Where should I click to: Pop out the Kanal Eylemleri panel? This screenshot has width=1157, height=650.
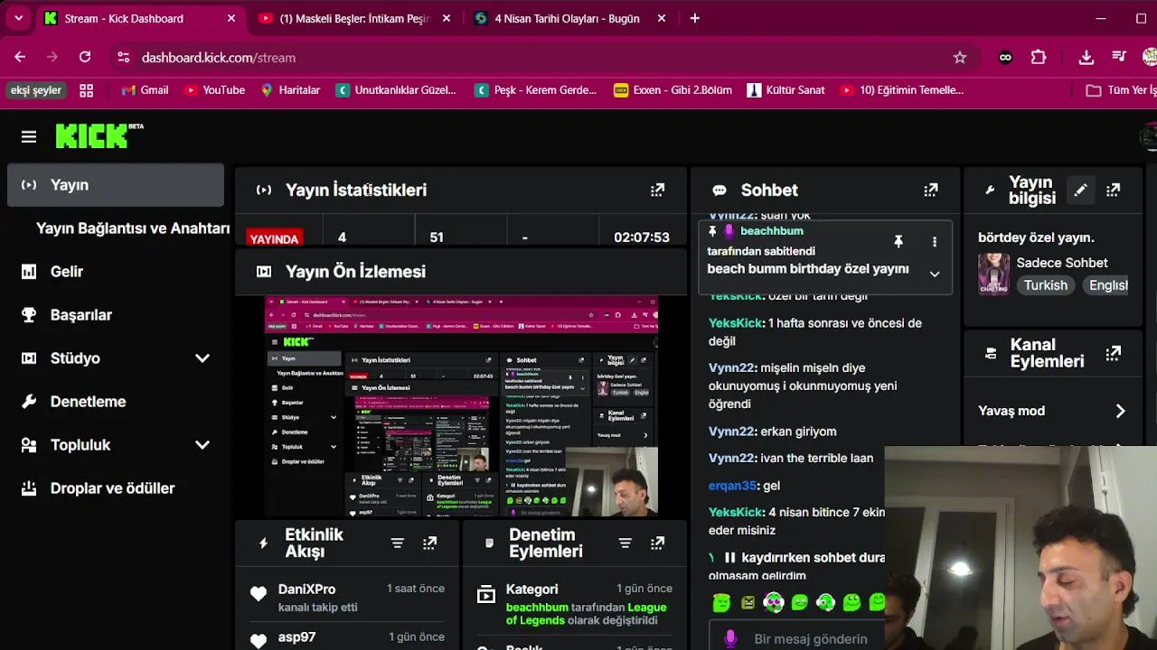(1113, 352)
